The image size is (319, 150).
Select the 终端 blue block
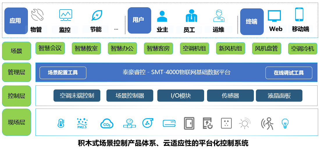(252, 21)
